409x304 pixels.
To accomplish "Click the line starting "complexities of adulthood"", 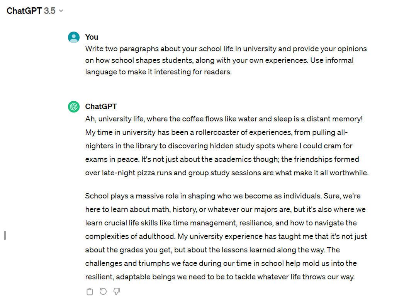I will click(x=226, y=237).
